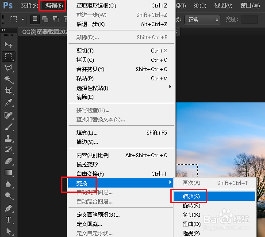Choose Add to Selection mode button

tap(45, 19)
